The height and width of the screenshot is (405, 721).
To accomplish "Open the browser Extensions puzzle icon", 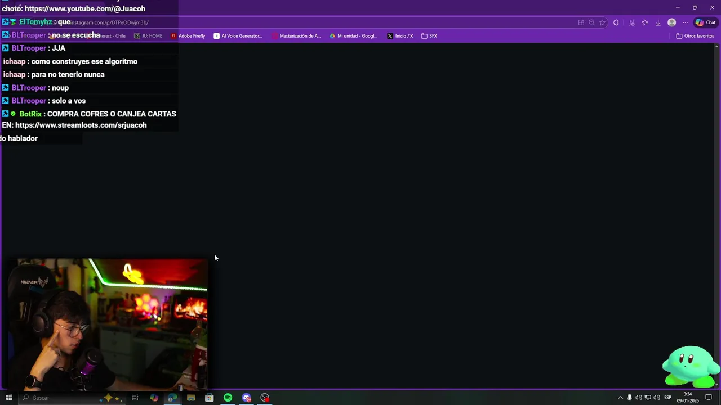I will (x=616, y=22).
